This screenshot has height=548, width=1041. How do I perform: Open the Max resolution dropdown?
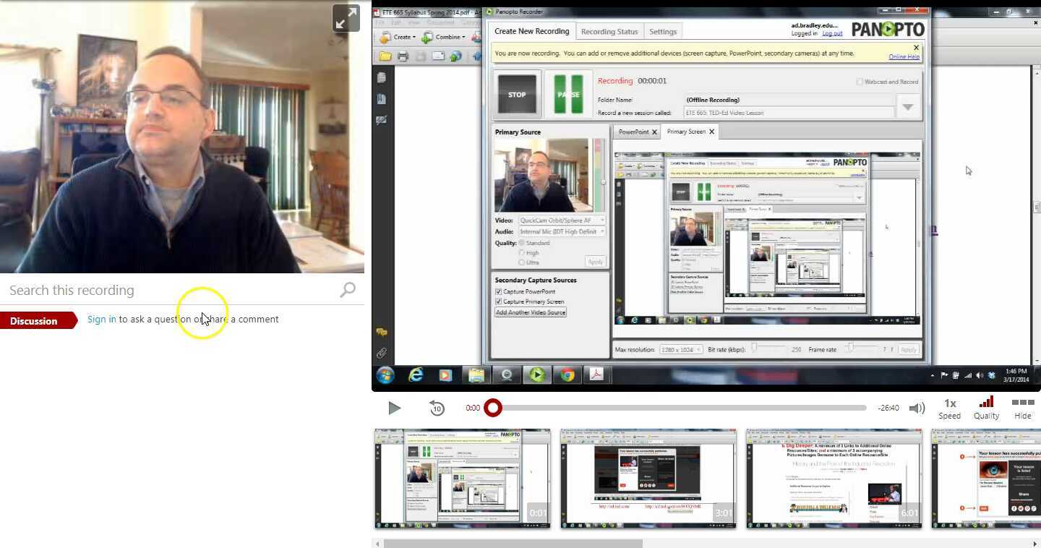pos(697,349)
